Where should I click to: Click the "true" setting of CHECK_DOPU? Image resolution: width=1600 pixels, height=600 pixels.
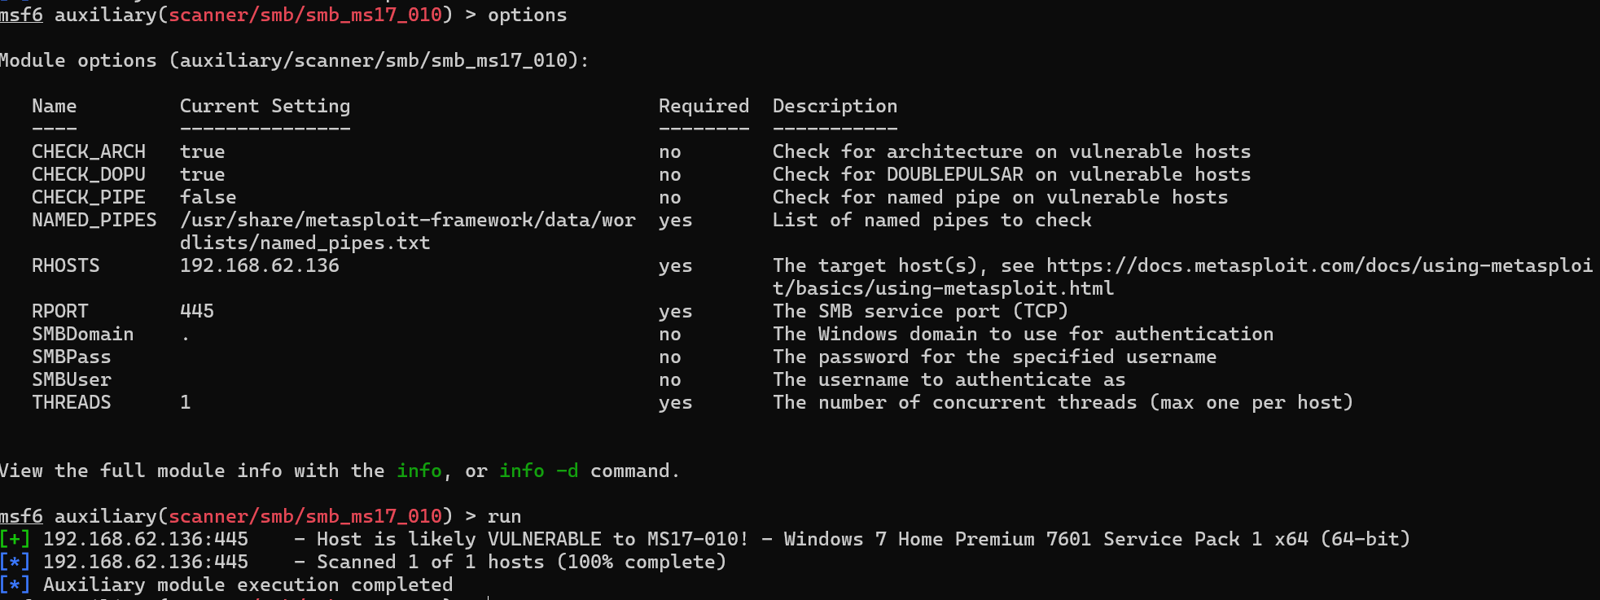point(202,174)
